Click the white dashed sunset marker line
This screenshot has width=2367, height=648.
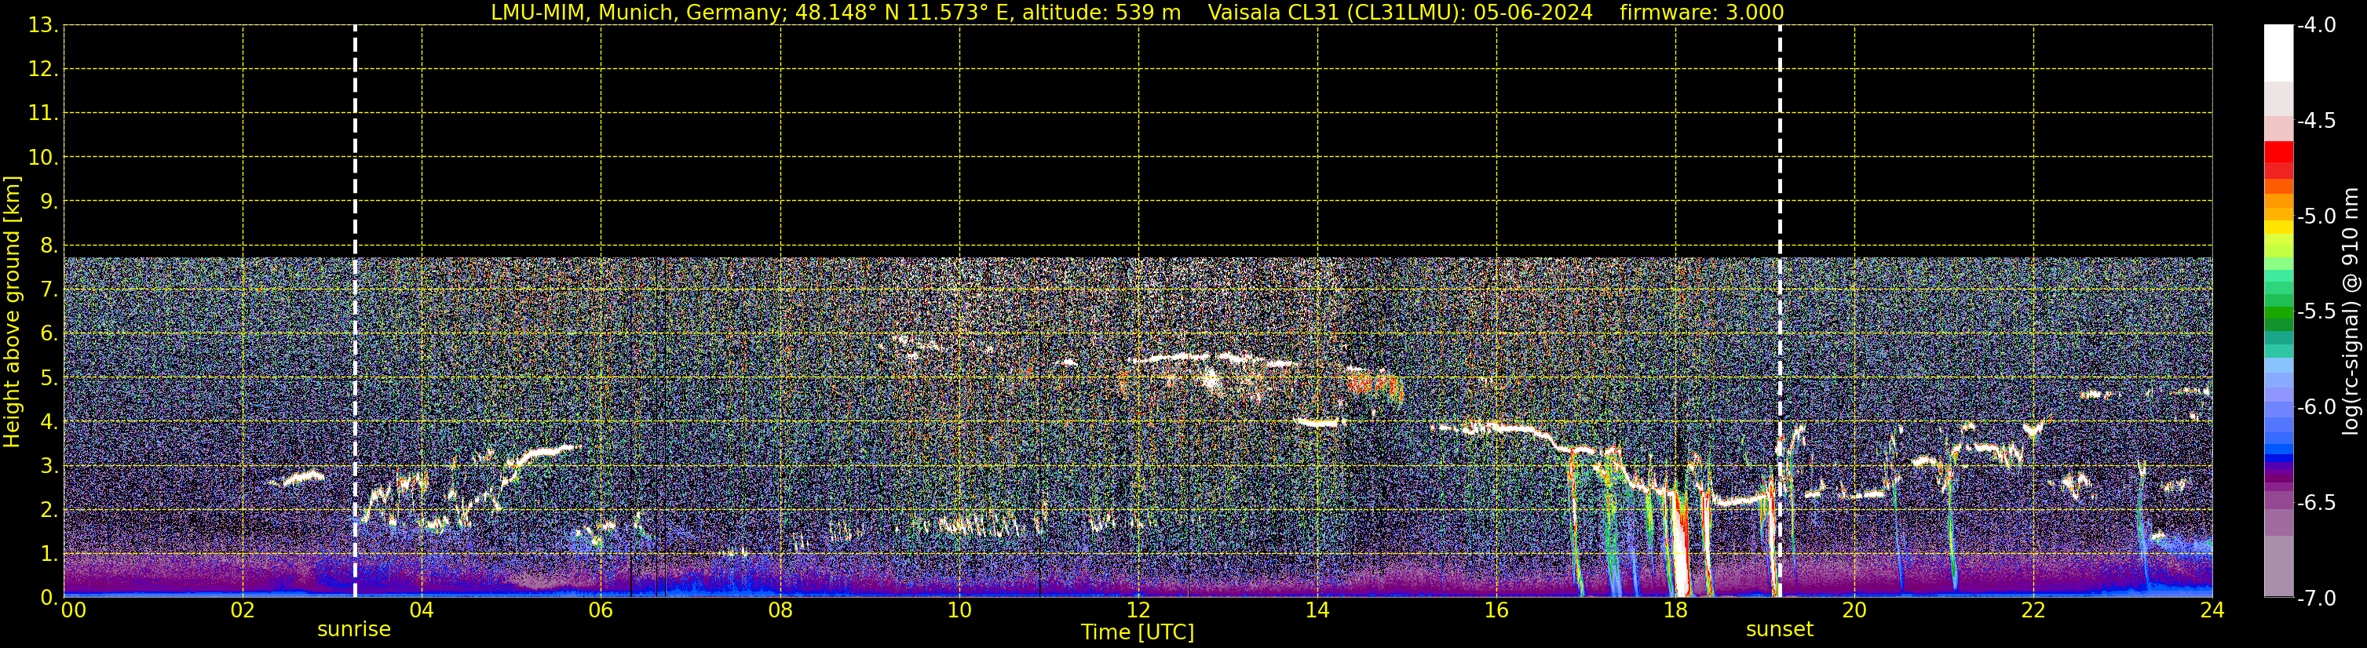(x=1780, y=311)
